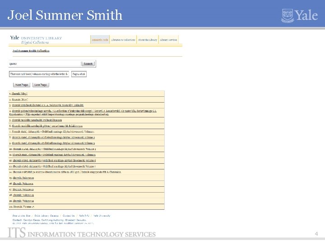Open item 20 Sbornik Volume 15
Viewport: 325px width, 243px height.
tap(23, 207)
